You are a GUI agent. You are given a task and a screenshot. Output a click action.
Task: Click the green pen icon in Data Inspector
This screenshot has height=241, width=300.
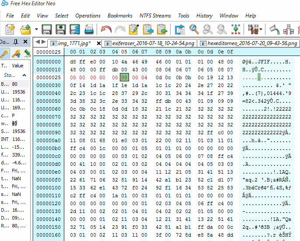(28, 54)
